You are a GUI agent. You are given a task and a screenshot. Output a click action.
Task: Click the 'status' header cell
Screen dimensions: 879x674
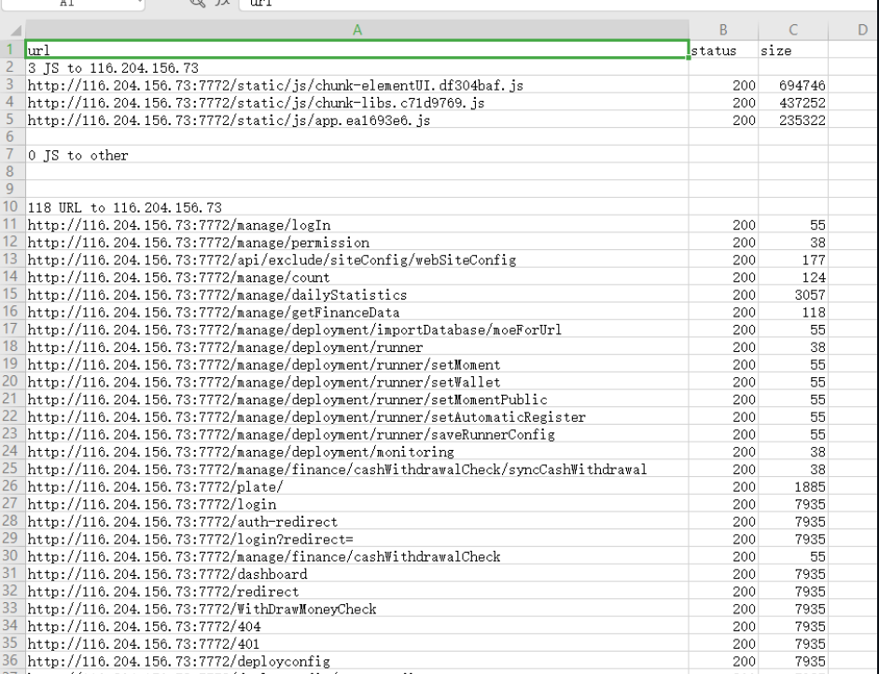click(723, 50)
